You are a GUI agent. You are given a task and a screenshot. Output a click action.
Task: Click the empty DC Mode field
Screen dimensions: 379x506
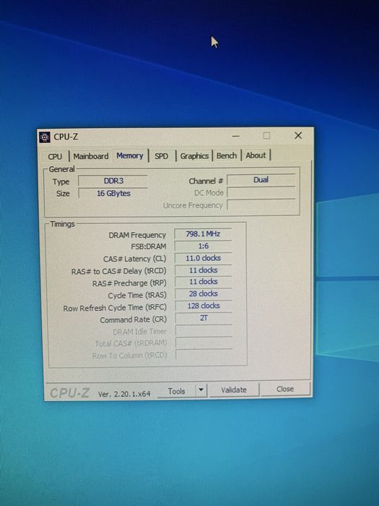coord(261,193)
